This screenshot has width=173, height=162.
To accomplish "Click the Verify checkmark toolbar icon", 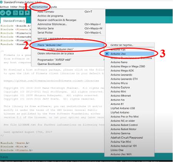I will pos(3,13).
